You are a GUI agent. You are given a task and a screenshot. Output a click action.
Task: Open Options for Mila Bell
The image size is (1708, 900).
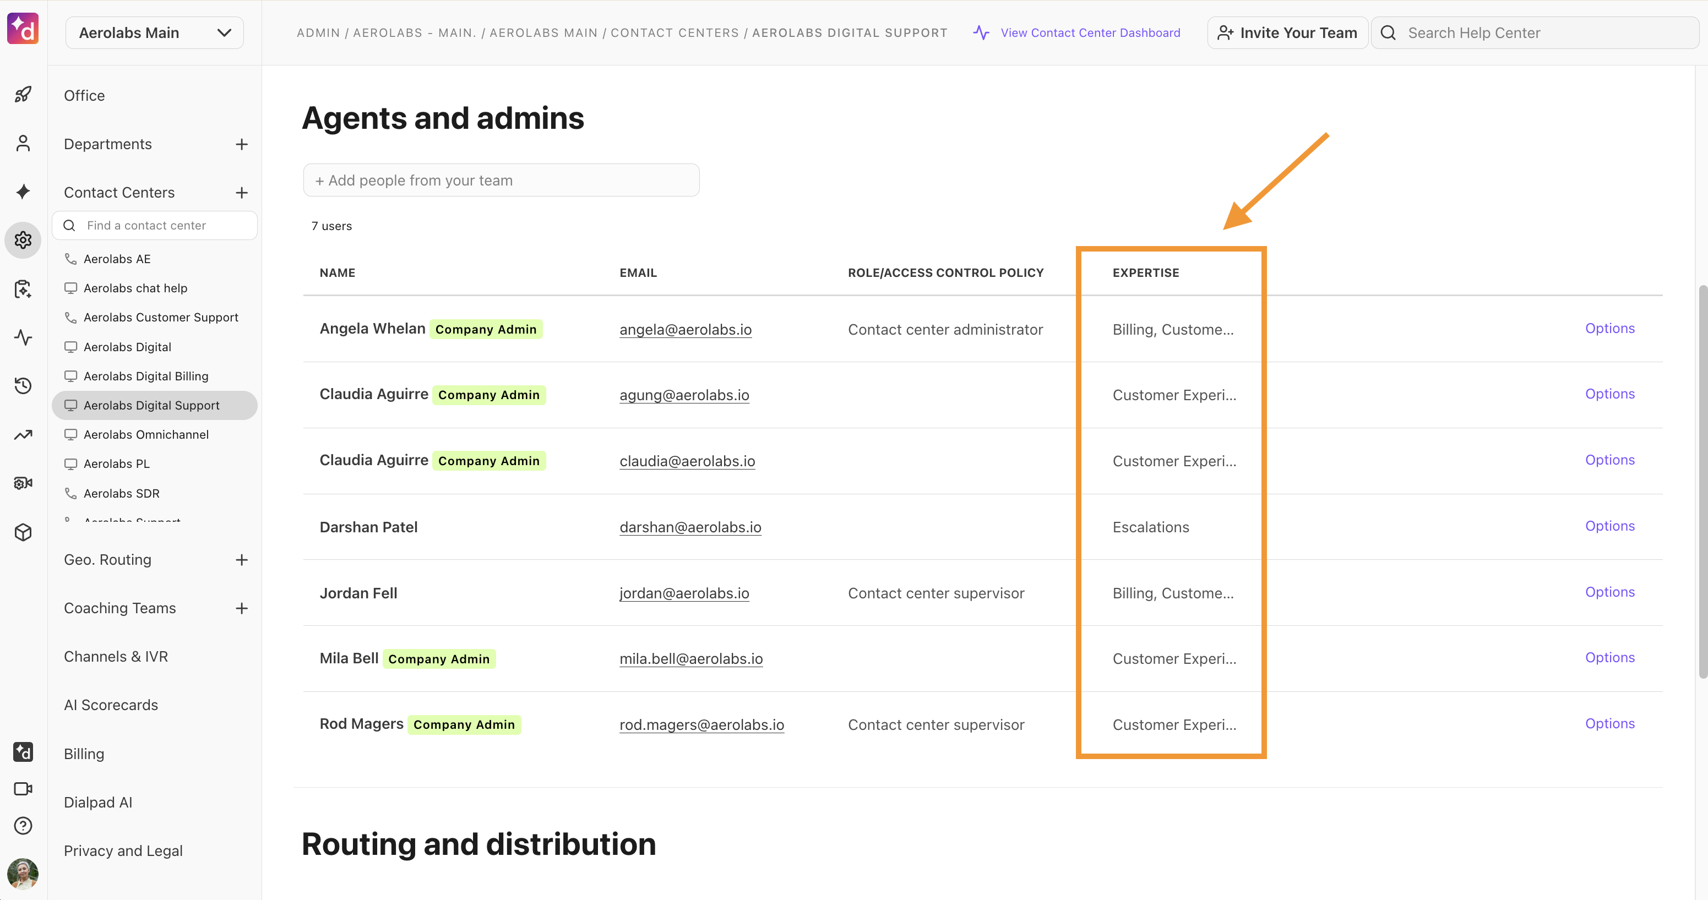coord(1610,657)
